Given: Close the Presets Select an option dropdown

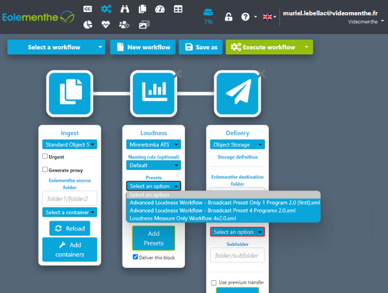Looking at the screenshot, I should 153,186.
